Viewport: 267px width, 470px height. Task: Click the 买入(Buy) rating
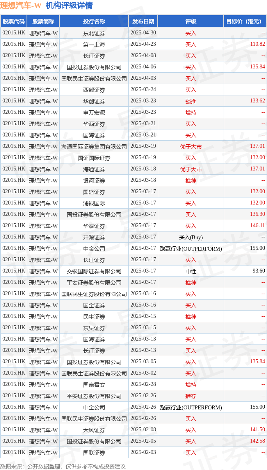click(x=191, y=237)
